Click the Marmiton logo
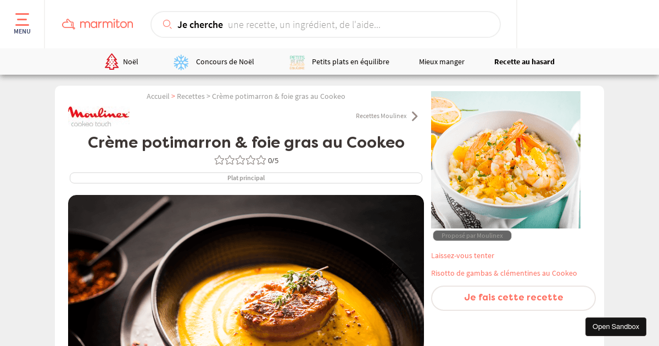This screenshot has width=659, height=346. point(98,24)
